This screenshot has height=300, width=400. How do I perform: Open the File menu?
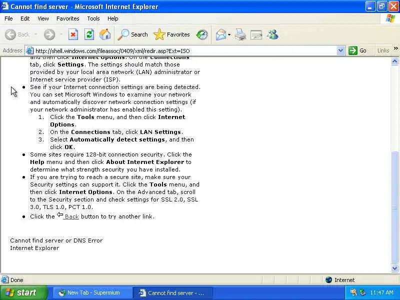click(x=8, y=18)
